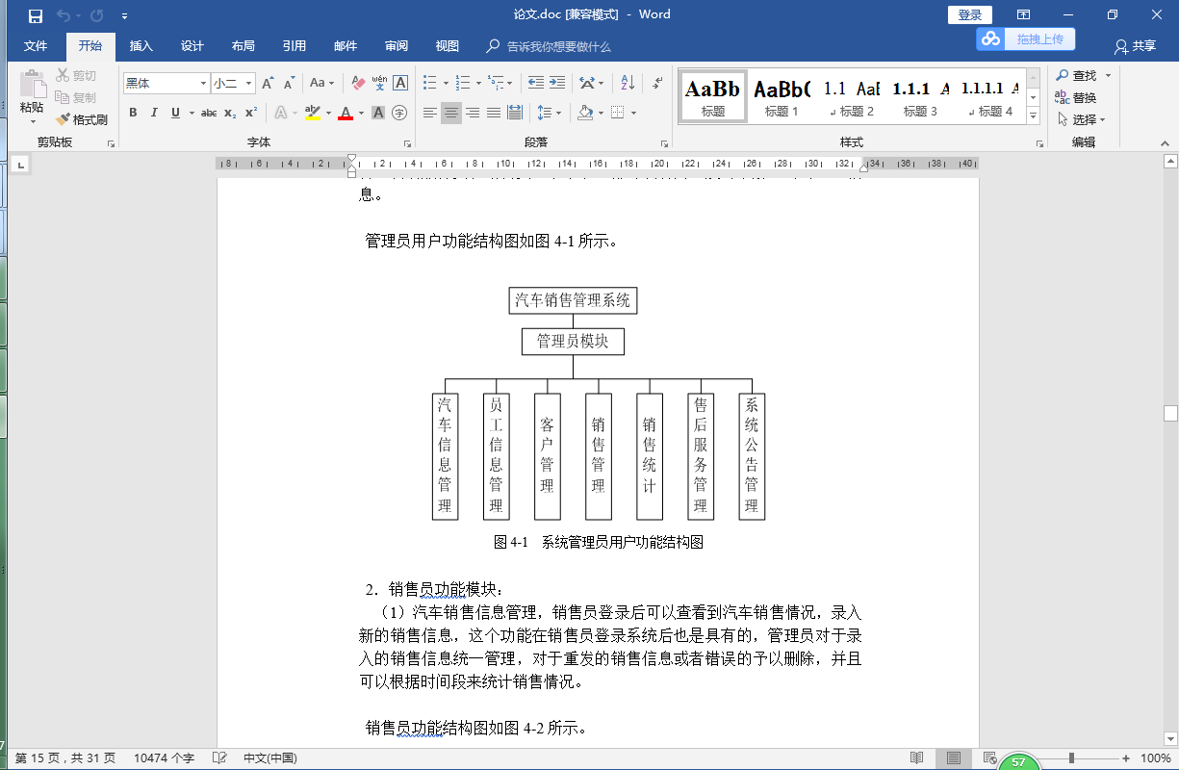Click the enclosed character (字) icon
Screen dimensions: 1179x770
pyautogui.click(x=399, y=113)
